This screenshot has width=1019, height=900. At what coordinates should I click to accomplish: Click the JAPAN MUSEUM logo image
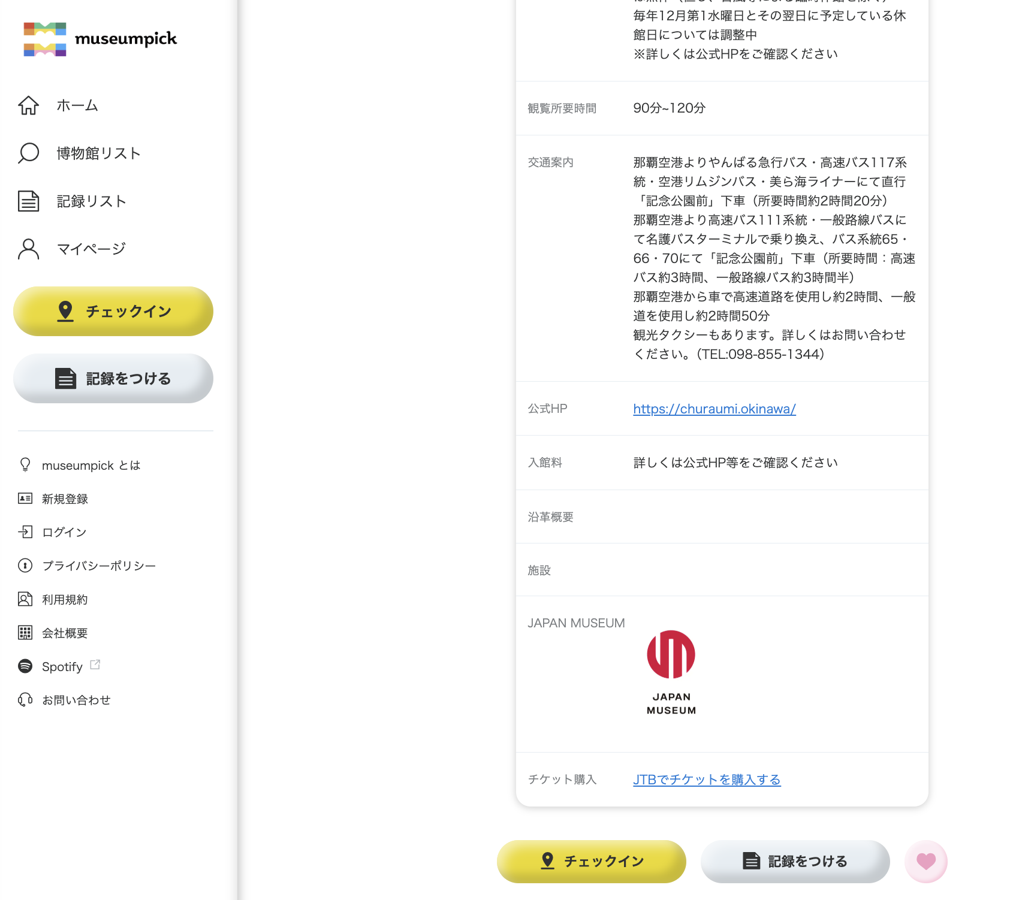[671, 672]
